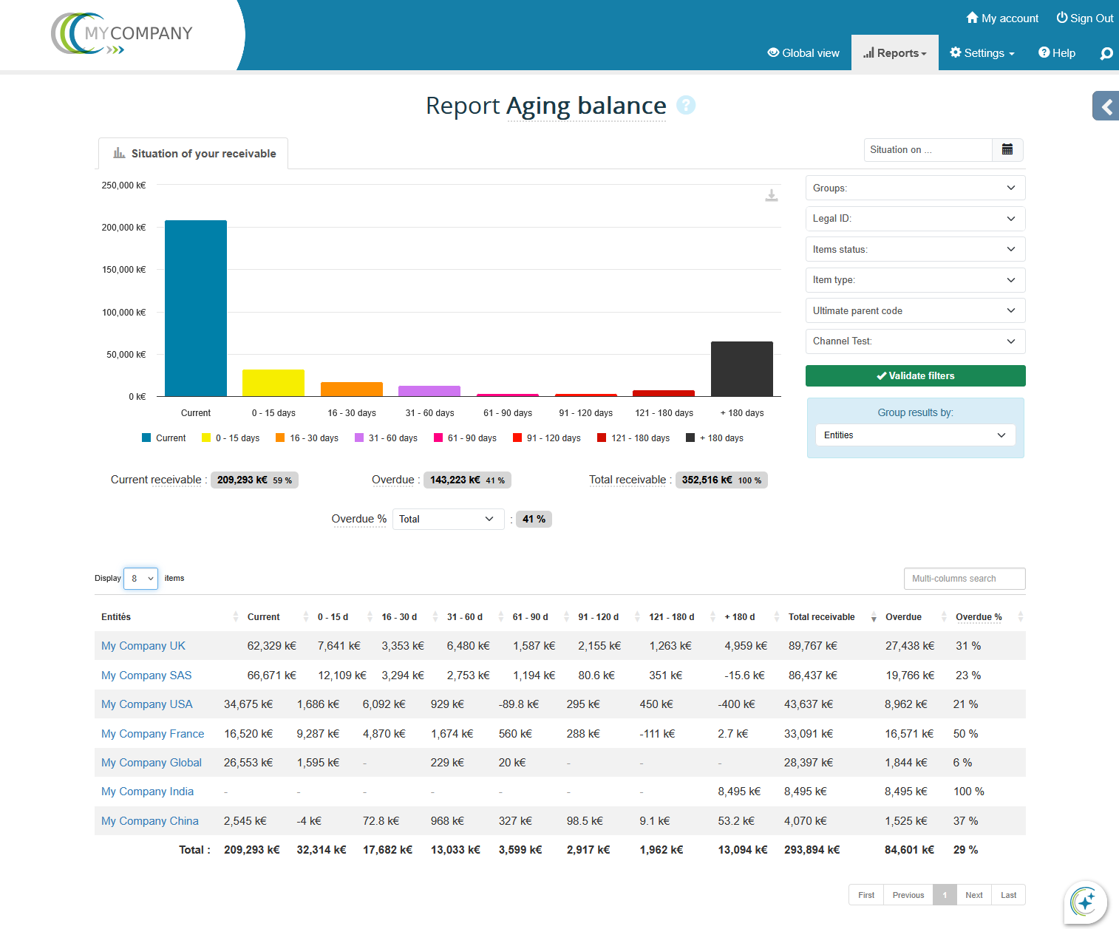Expand the Groups filter dropdown

pyautogui.click(x=915, y=188)
